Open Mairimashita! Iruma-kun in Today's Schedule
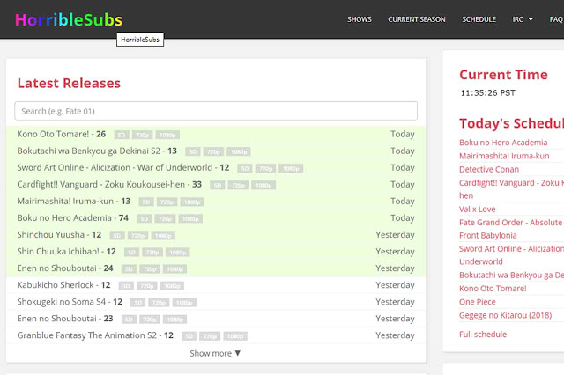 (x=504, y=156)
